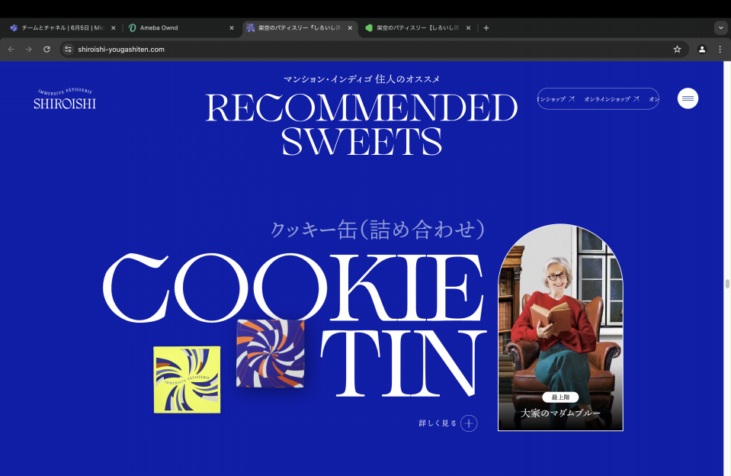This screenshot has width=731, height=476.
Task: Open the Chrome profile avatar icon
Action: [701, 49]
